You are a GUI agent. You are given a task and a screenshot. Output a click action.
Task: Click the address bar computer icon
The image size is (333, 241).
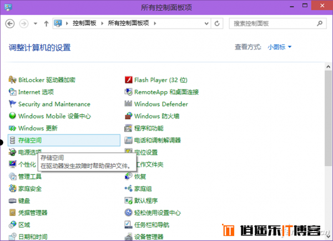click(x=58, y=23)
